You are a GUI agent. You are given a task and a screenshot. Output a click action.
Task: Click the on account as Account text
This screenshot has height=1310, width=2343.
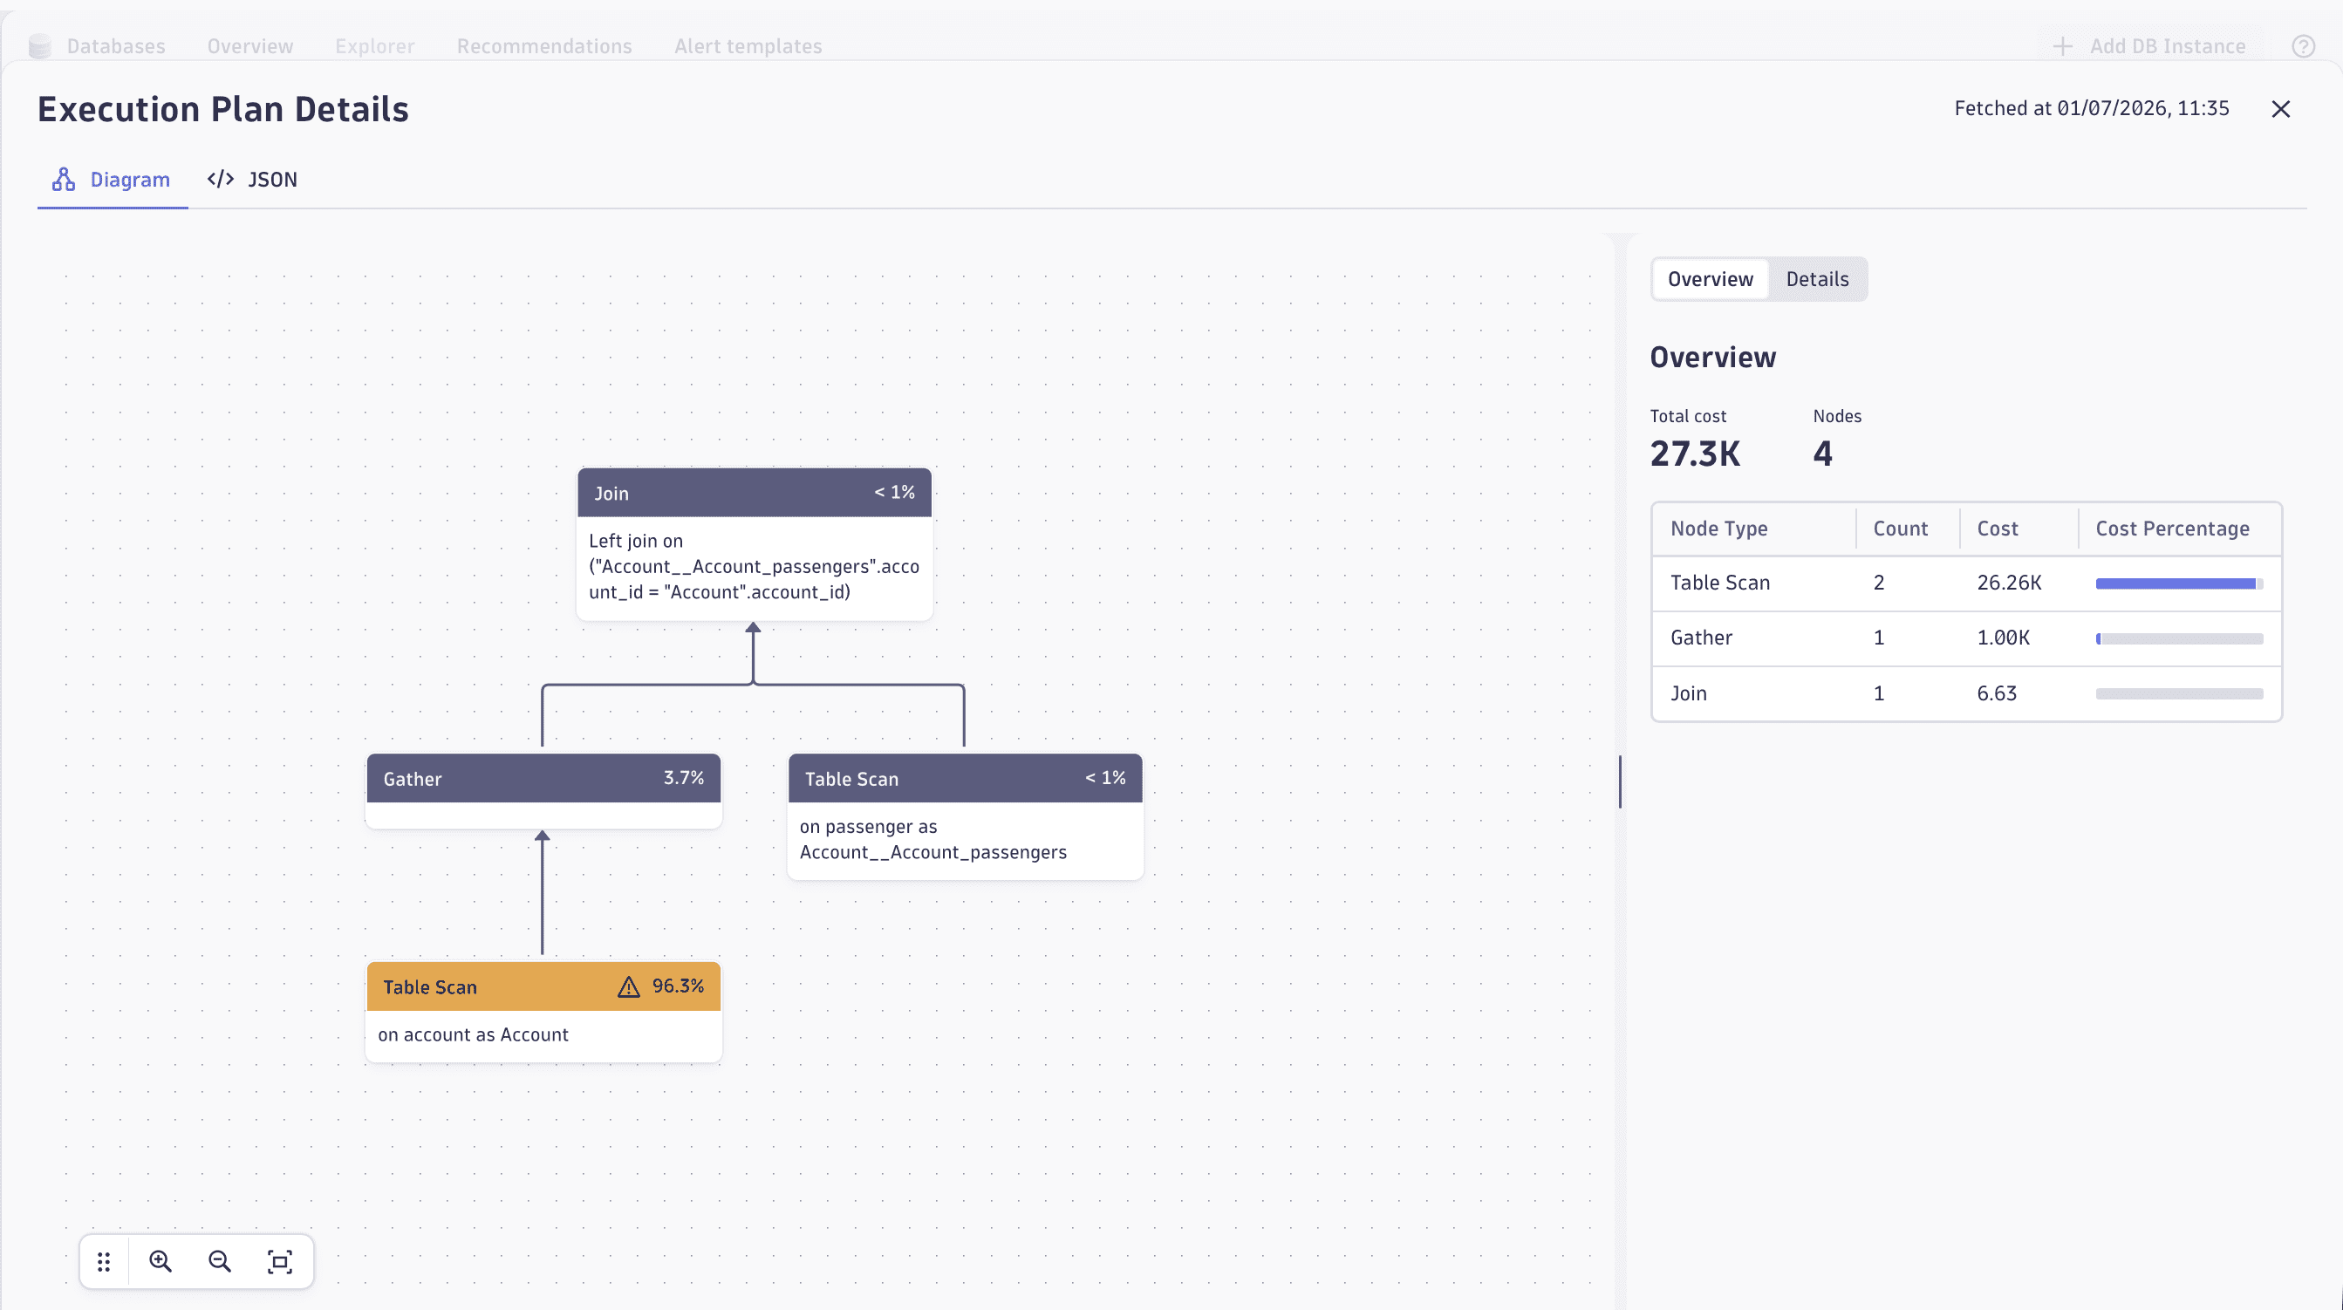473,1034
